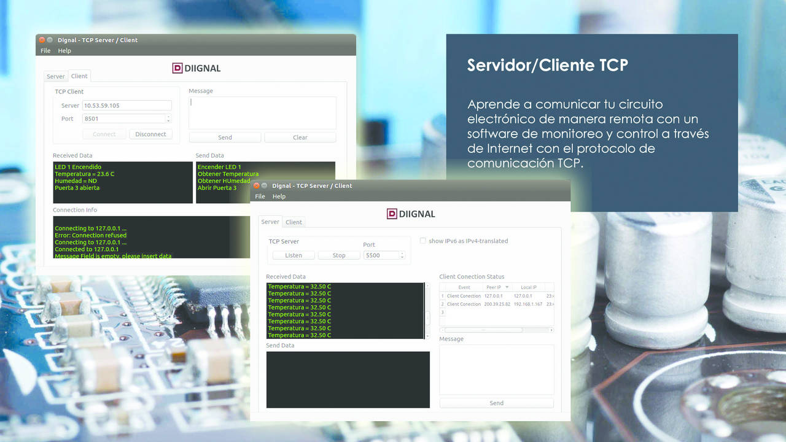
Task: Close the front TCP Server window
Action: coord(257,185)
